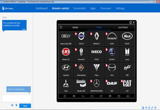Click the leftmost nav bar screen icon

(x=65, y=96)
